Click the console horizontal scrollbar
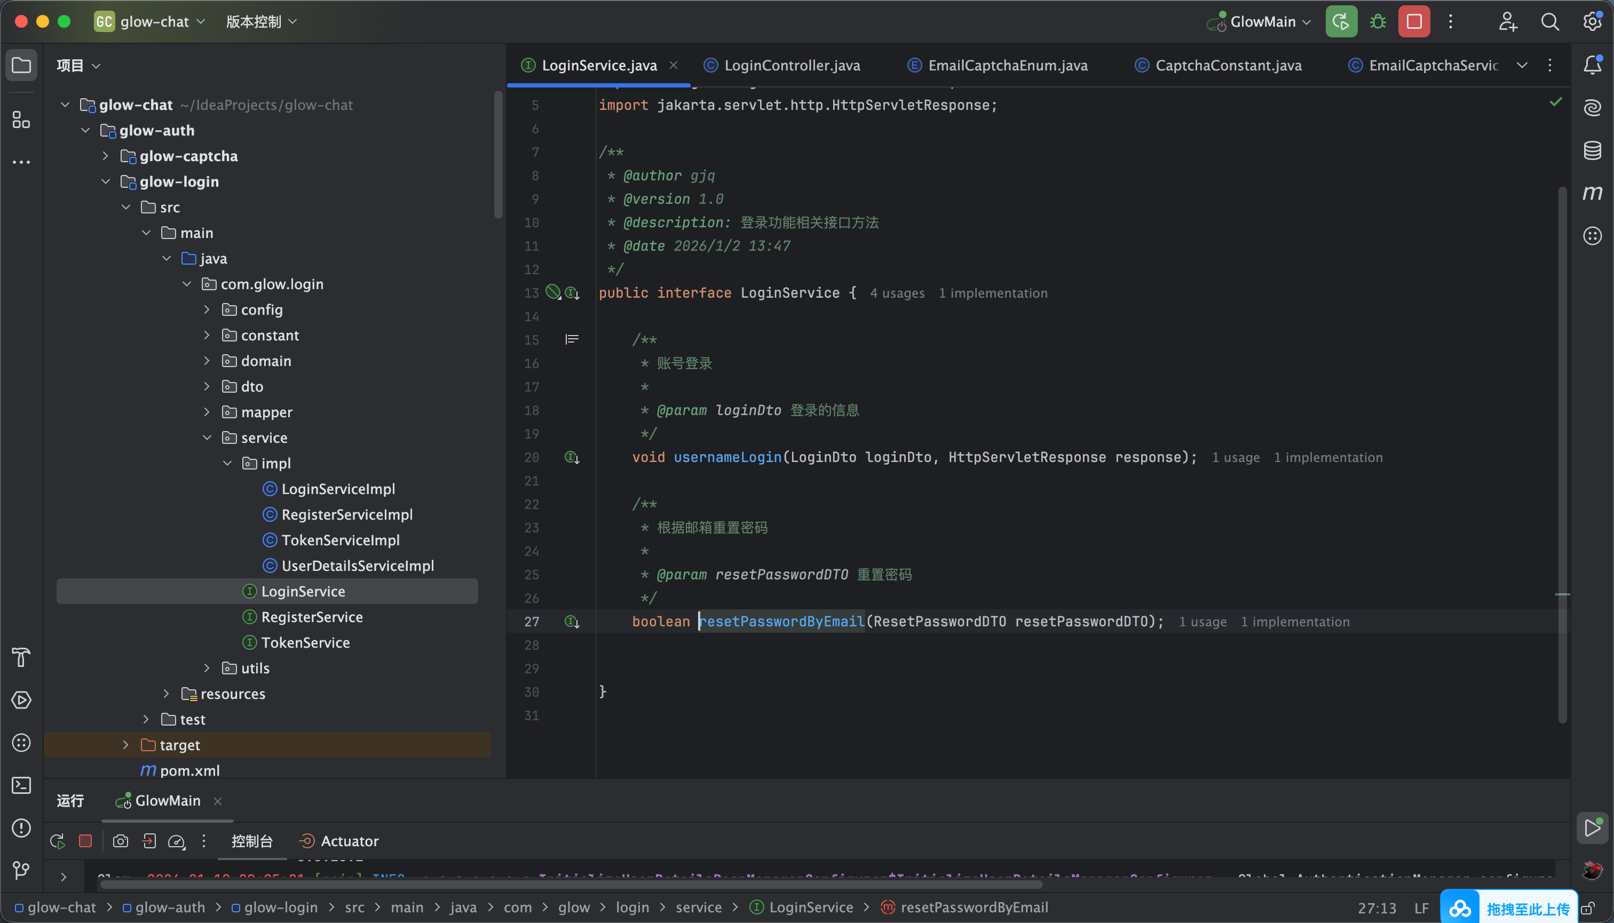The height and width of the screenshot is (923, 1614). [x=571, y=885]
